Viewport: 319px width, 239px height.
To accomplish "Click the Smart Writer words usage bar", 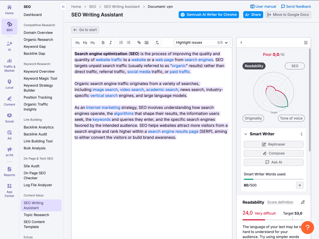I will (x=274, y=179).
